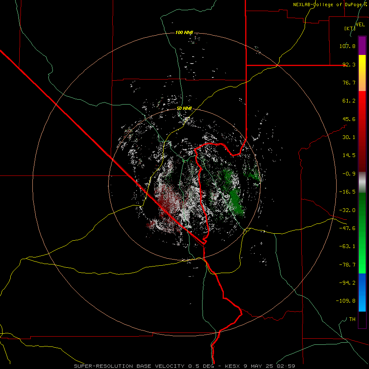This screenshot has height=369, width=369.
Task: Click the yellow-orange segment of the color bar
Action: 362,73
